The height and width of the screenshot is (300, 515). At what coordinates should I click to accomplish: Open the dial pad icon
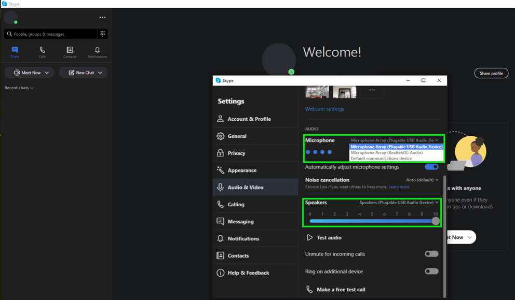(x=102, y=34)
